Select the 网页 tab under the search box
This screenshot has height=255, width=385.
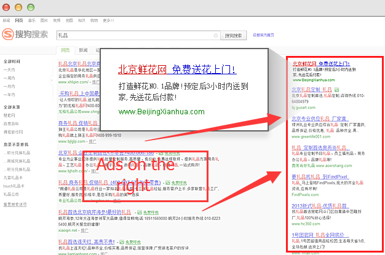tap(65, 50)
